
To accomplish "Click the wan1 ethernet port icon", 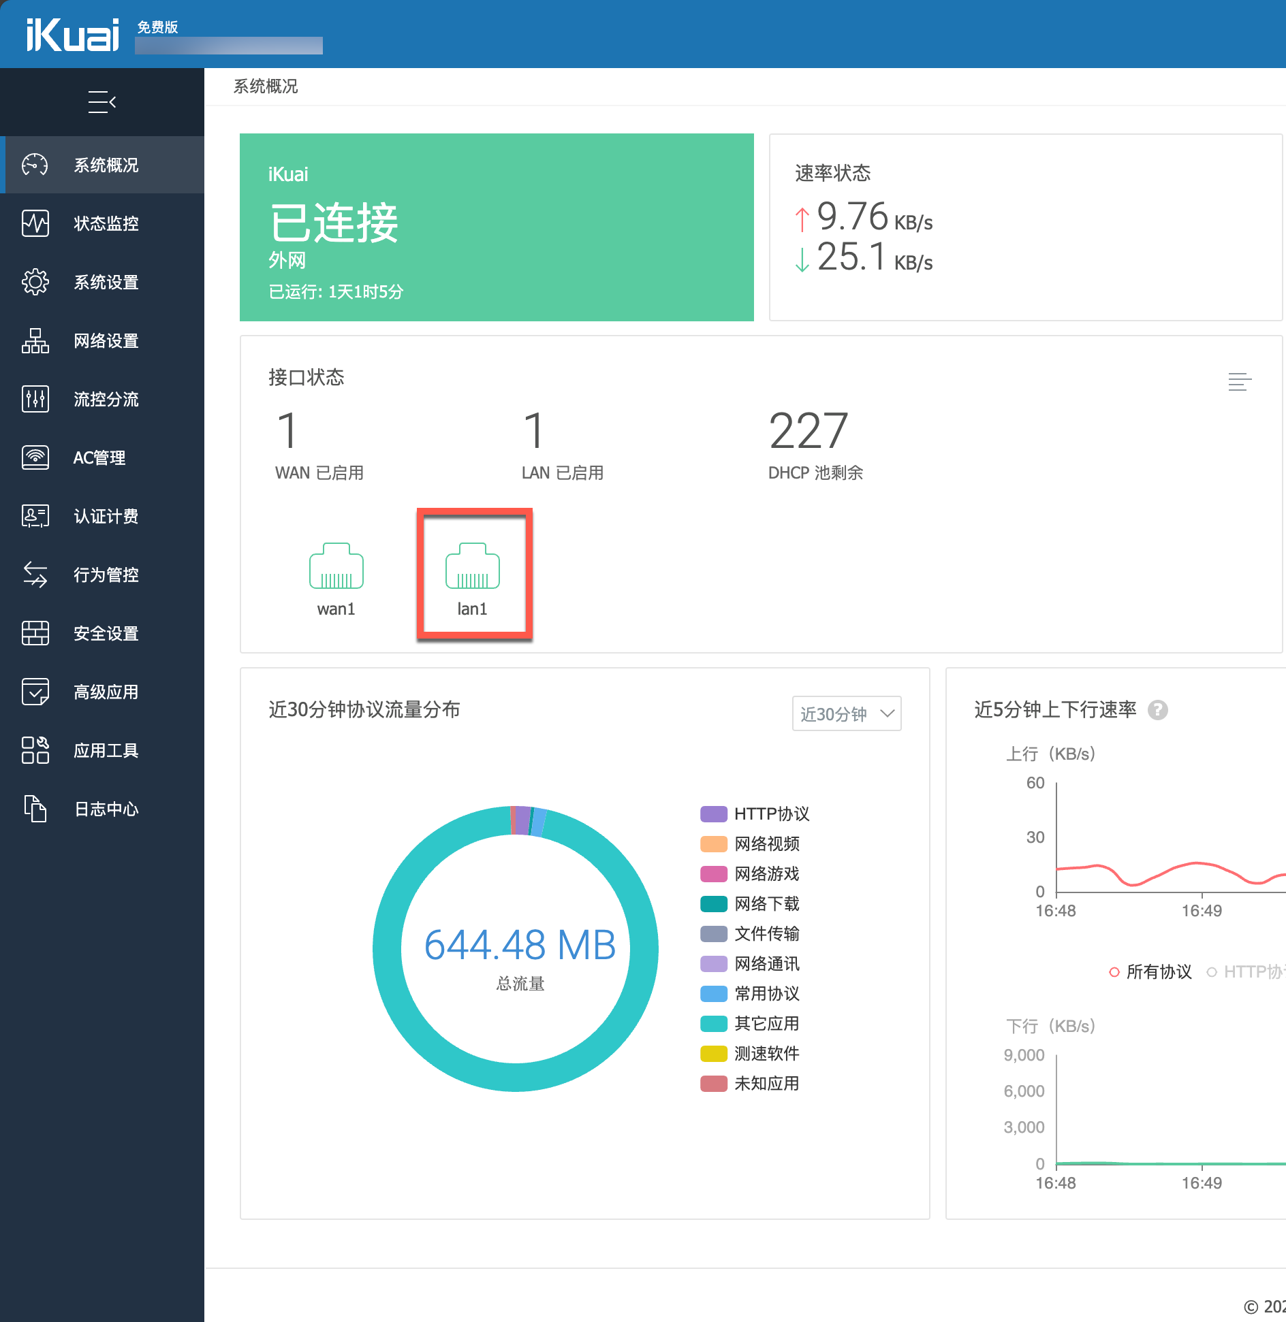I will (x=336, y=566).
